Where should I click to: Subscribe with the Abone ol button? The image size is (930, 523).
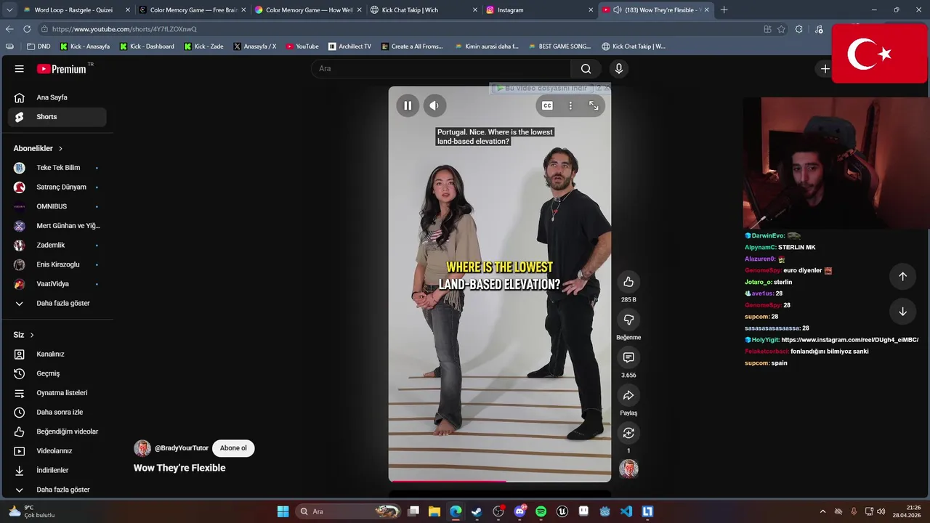[x=233, y=448]
